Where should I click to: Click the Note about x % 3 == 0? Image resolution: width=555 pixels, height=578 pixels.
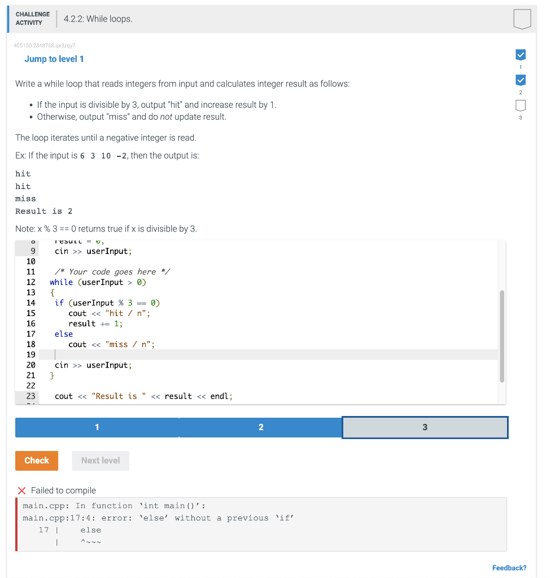[x=106, y=229]
